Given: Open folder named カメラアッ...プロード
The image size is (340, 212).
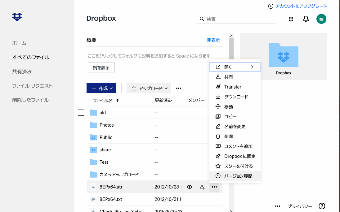Looking at the screenshot, I should click(119, 174).
